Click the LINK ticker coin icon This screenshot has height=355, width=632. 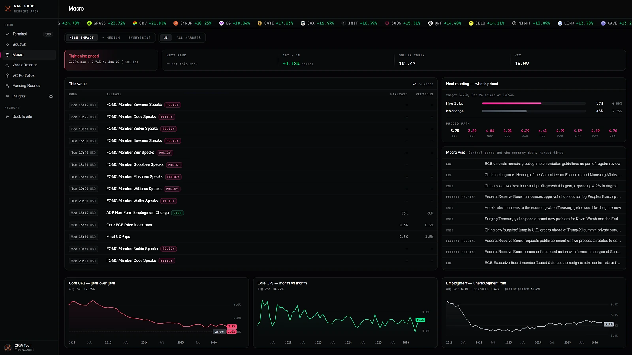click(560, 23)
